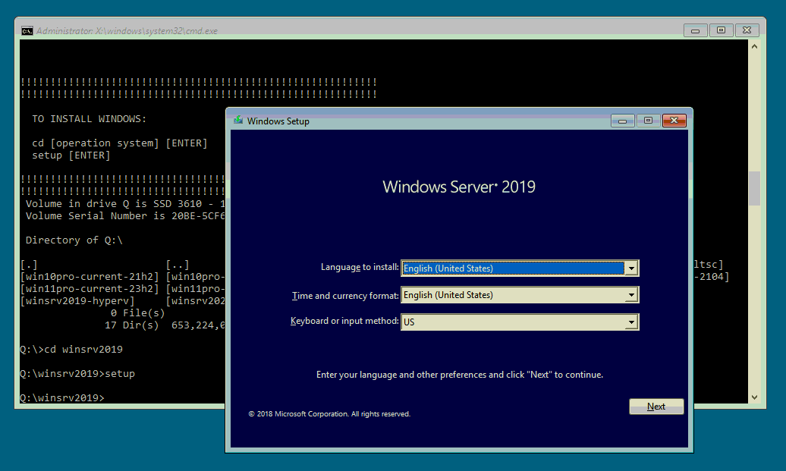Expand the Time and currency format dropdown
The height and width of the screenshot is (471, 786).
[x=630, y=295]
